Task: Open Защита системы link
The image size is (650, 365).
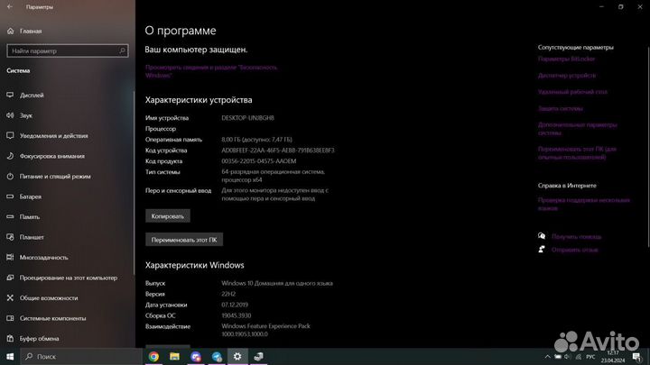Action: pyautogui.click(x=561, y=108)
